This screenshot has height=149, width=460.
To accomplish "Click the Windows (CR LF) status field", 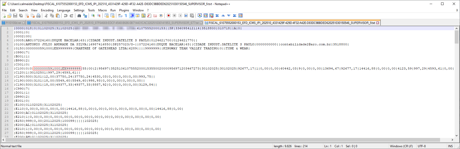I will [x=401, y=146].
